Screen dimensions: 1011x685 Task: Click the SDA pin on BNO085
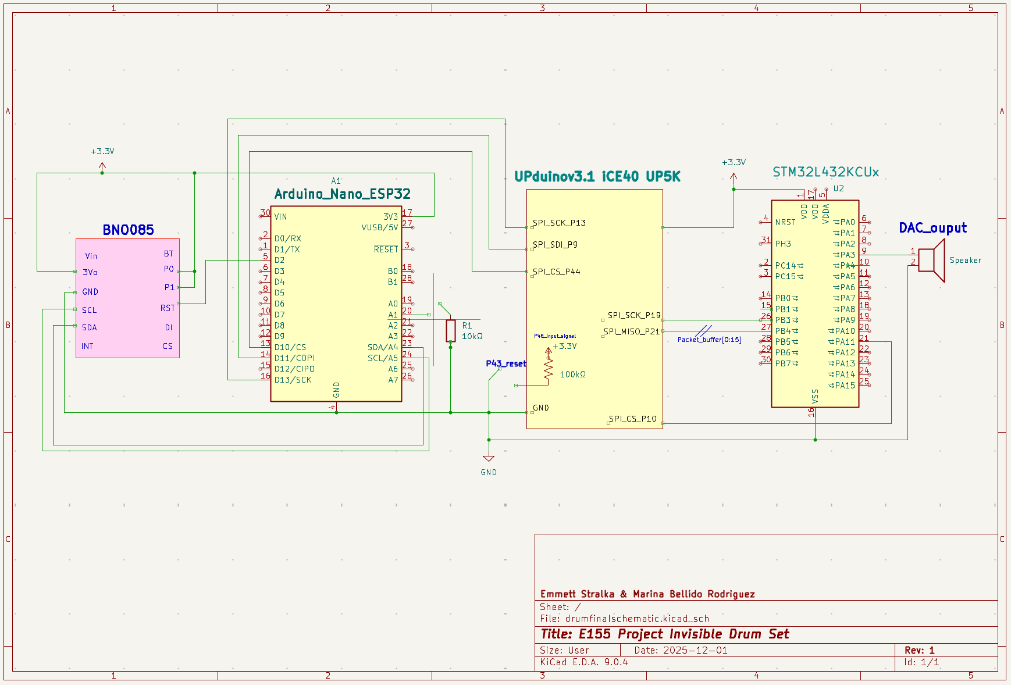point(90,328)
